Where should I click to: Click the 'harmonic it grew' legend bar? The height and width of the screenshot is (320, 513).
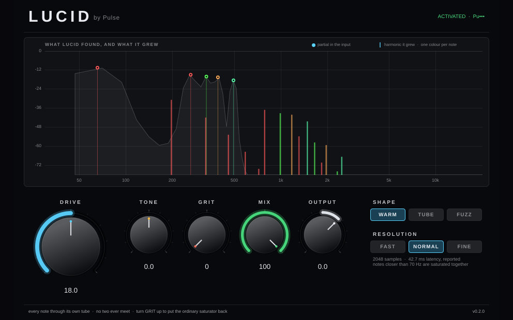380,45
